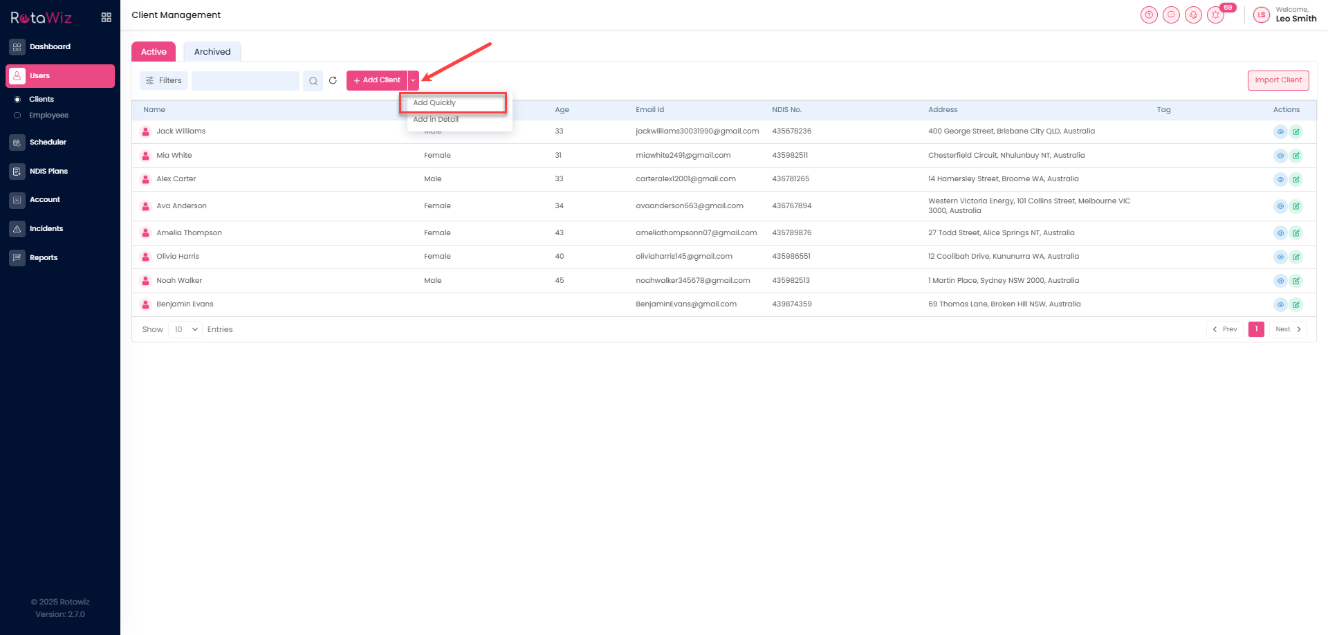Open the help question mark icon

(x=1149, y=15)
